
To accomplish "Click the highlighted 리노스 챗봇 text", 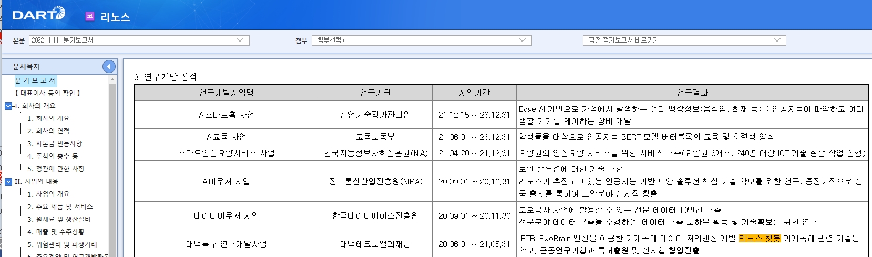I will (760, 238).
